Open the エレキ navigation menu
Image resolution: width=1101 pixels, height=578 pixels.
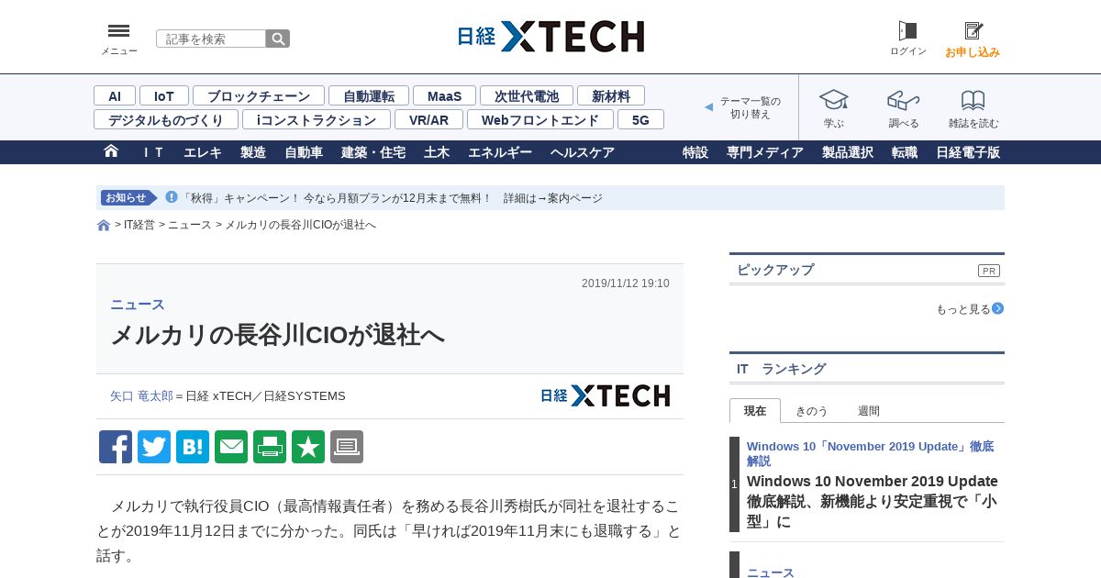(203, 152)
